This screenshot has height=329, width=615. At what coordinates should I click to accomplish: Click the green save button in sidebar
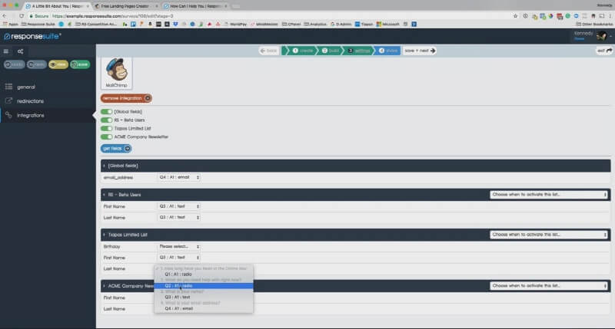click(x=80, y=64)
